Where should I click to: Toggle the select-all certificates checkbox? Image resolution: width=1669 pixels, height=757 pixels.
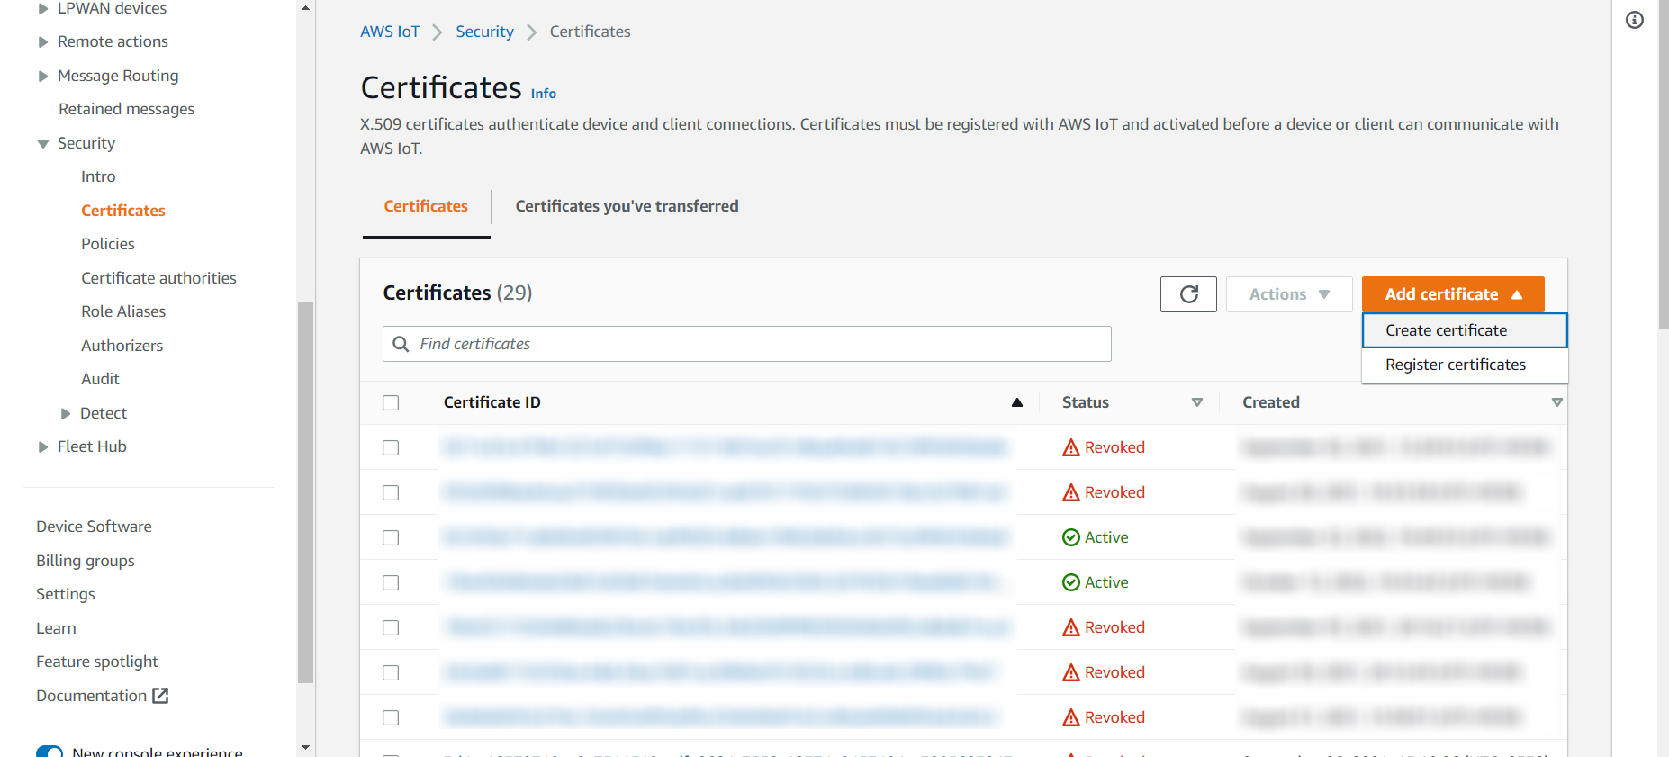[x=391, y=402]
